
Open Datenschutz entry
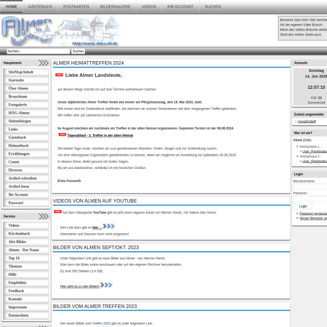click(x=26, y=316)
